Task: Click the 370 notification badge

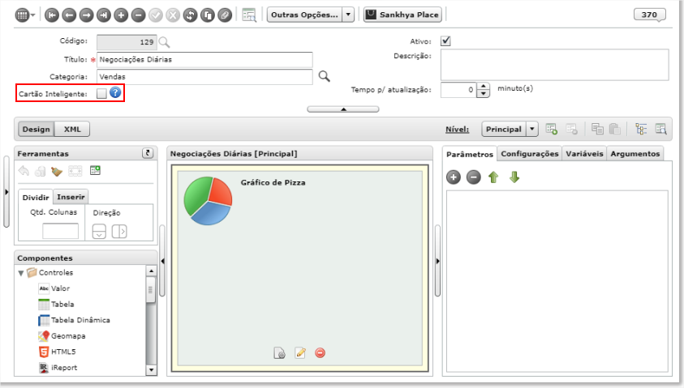Action: pos(649,15)
